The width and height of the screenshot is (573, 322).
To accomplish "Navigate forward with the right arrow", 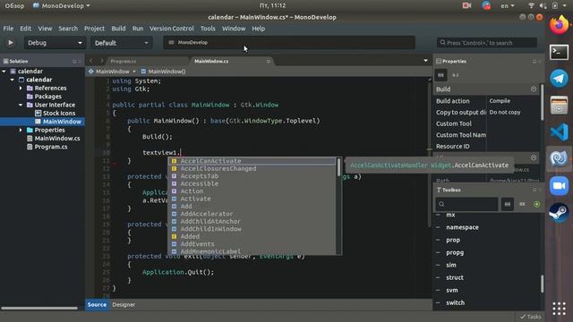I will tap(102, 61).
